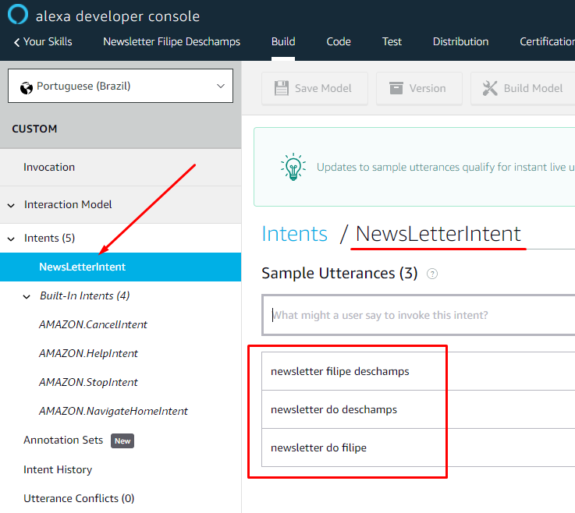Switch to the Code tab
Screen dimensions: 575x513
click(x=338, y=42)
